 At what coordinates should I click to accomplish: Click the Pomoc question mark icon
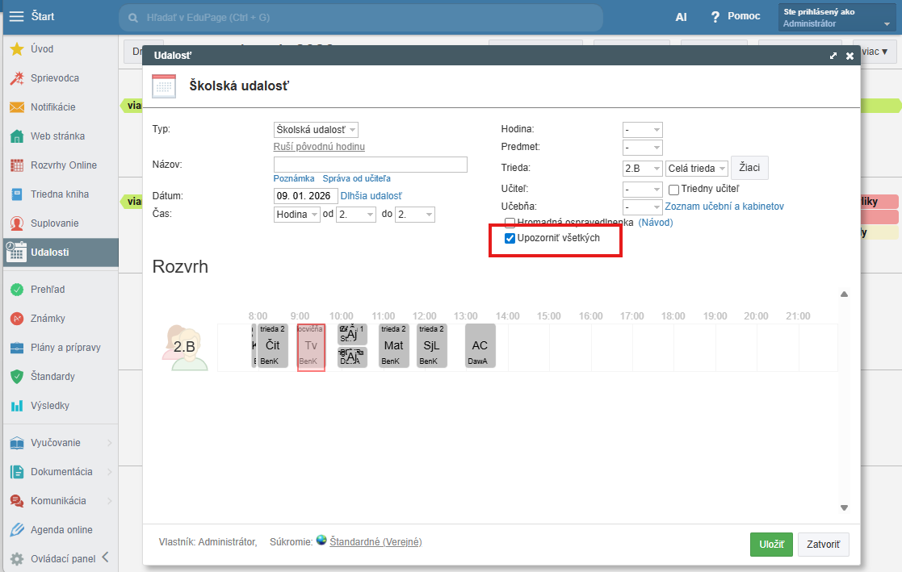coord(715,17)
